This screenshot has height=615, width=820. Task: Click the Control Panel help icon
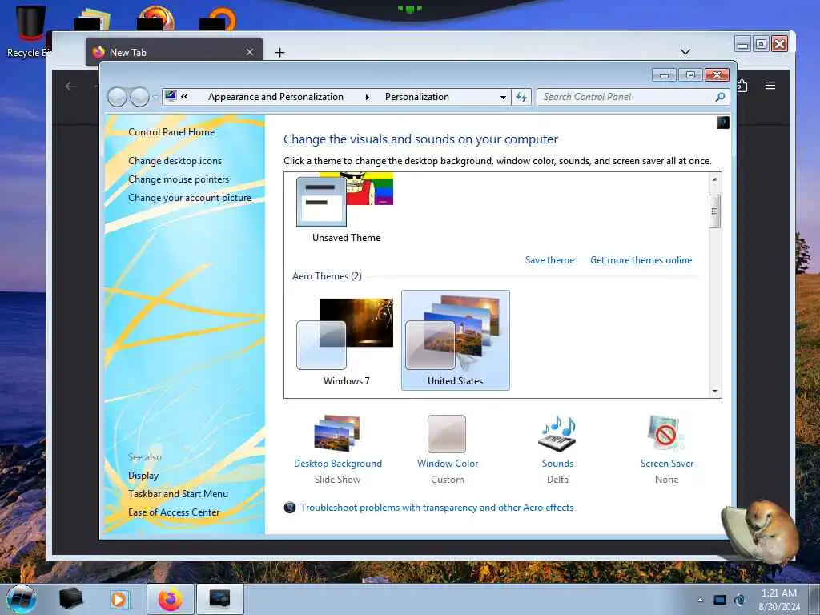pyautogui.click(x=723, y=123)
